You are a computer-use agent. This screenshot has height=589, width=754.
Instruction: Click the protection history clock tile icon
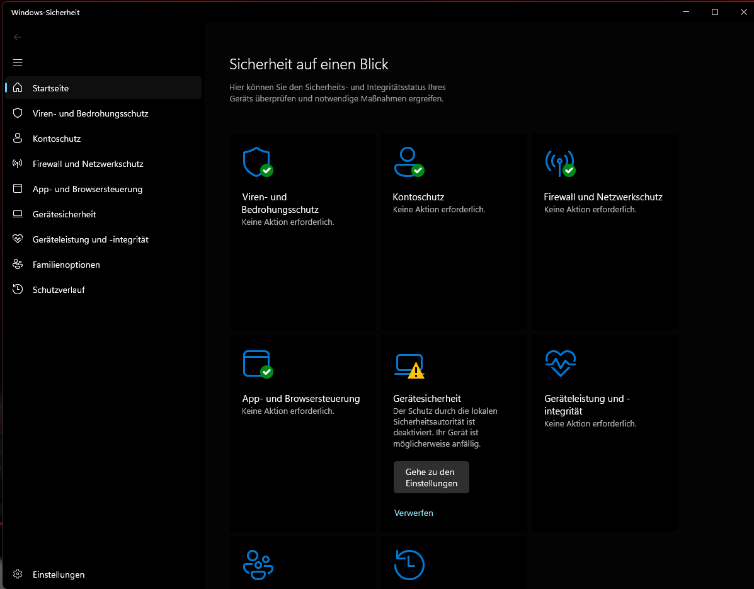tap(409, 564)
